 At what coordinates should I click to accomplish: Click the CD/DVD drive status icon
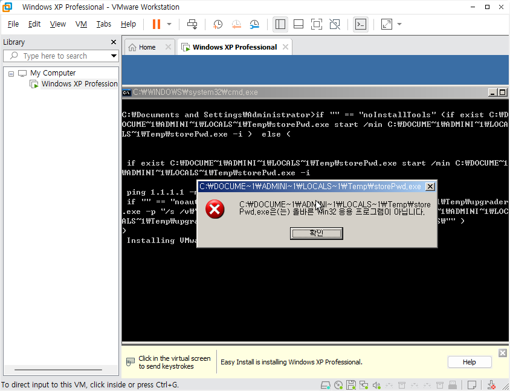coord(338,386)
